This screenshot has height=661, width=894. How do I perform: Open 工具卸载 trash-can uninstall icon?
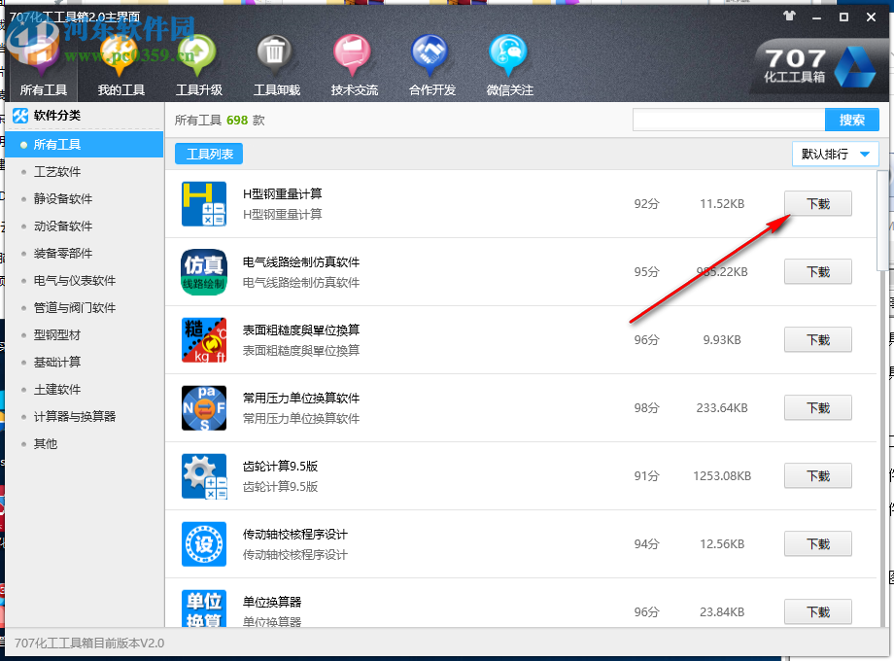(x=274, y=53)
